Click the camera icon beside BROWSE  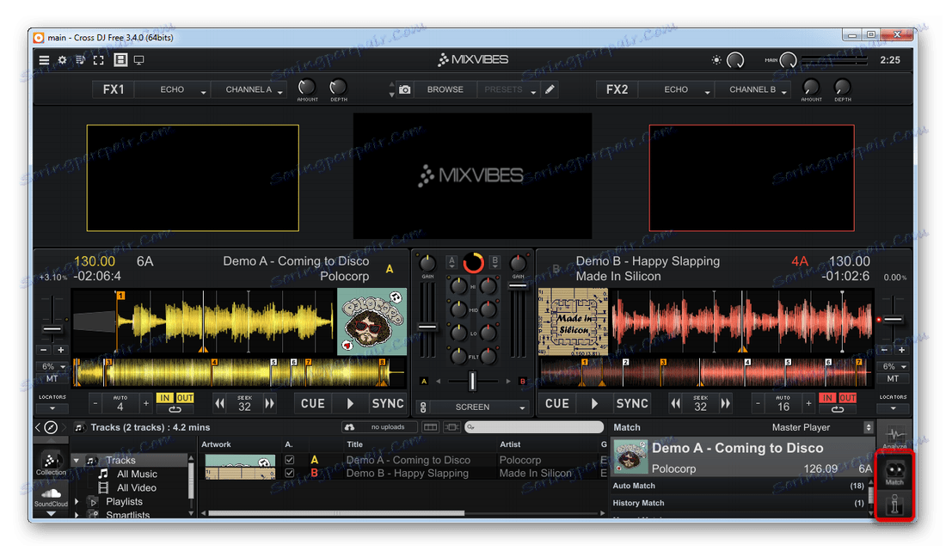[x=404, y=89]
